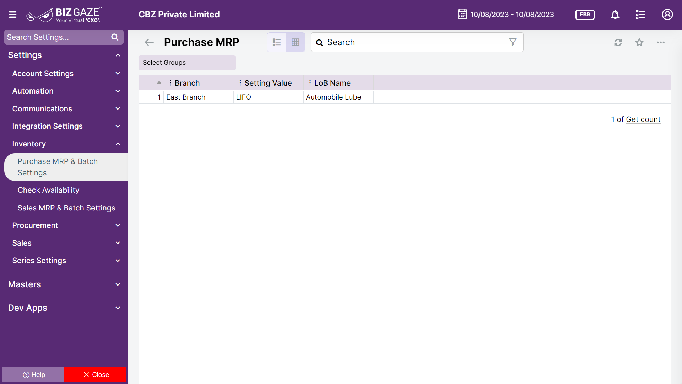Viewport: 682px width, 384px height.
Task: Collapse the Settings section
Action: 118,55
